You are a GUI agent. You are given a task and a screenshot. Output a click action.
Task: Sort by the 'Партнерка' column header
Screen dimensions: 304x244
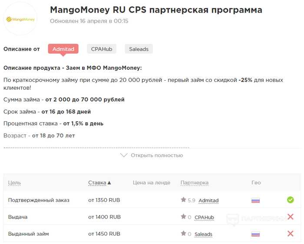pyautogui.click(x=194, y=182)
